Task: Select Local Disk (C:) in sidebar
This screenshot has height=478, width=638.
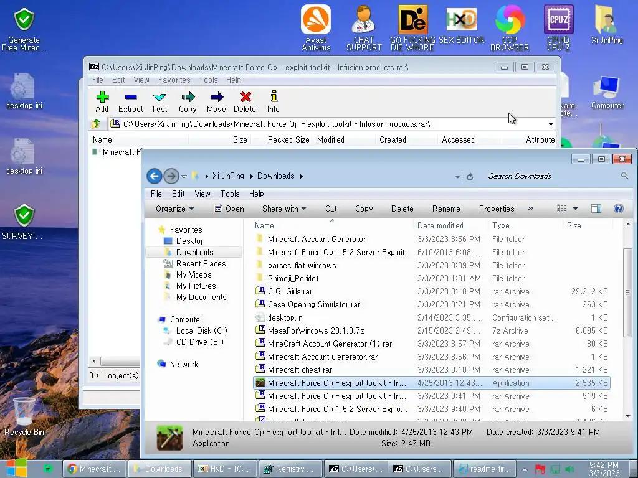Action: 201,331
